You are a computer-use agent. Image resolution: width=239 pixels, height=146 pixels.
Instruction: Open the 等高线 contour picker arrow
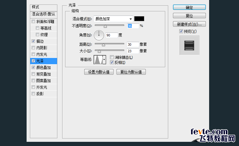tap(104, 60)
